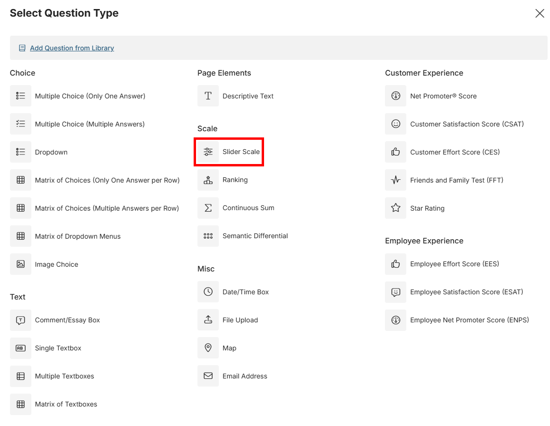The height and width of the screenshot is (426, 550).
Task: Click the Continuous Sum sigma icon
Action: pyautogui.click(x=208, y=208)
